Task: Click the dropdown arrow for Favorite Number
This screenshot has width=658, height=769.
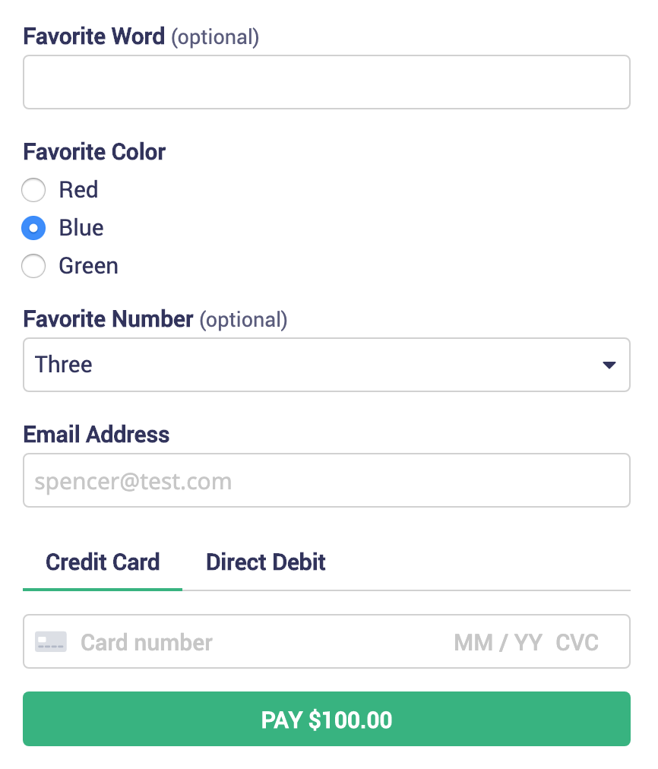Action: [609, 366]
